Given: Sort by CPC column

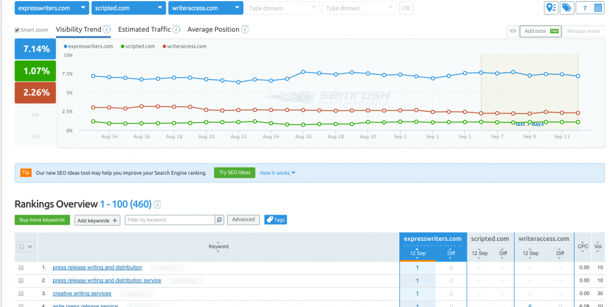Looking at the screenshot, I should (x=582, y=247).
